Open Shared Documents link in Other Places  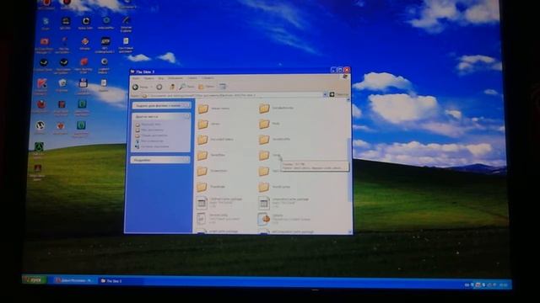click(152, 136)
